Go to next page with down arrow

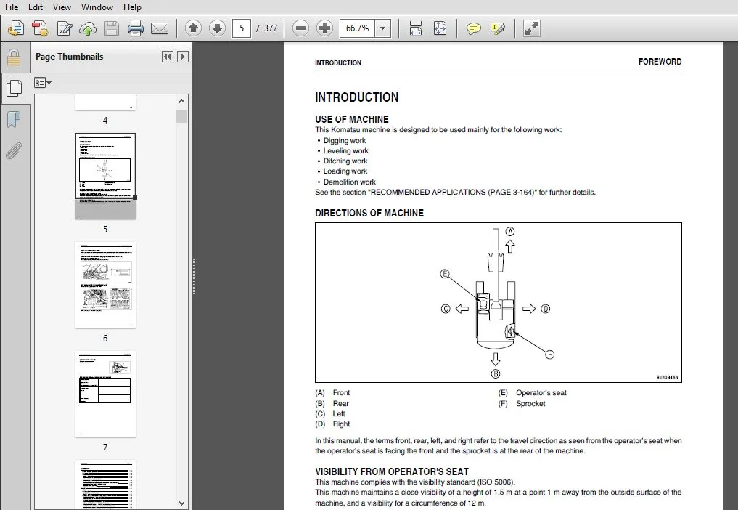click(x=217, y=28)
